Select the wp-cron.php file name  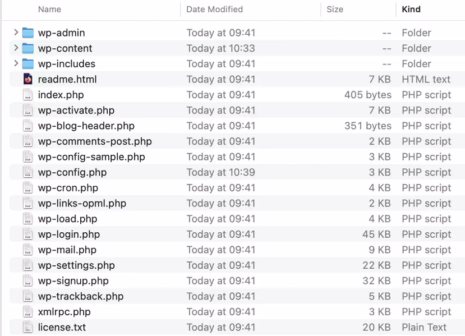point(68,188)
